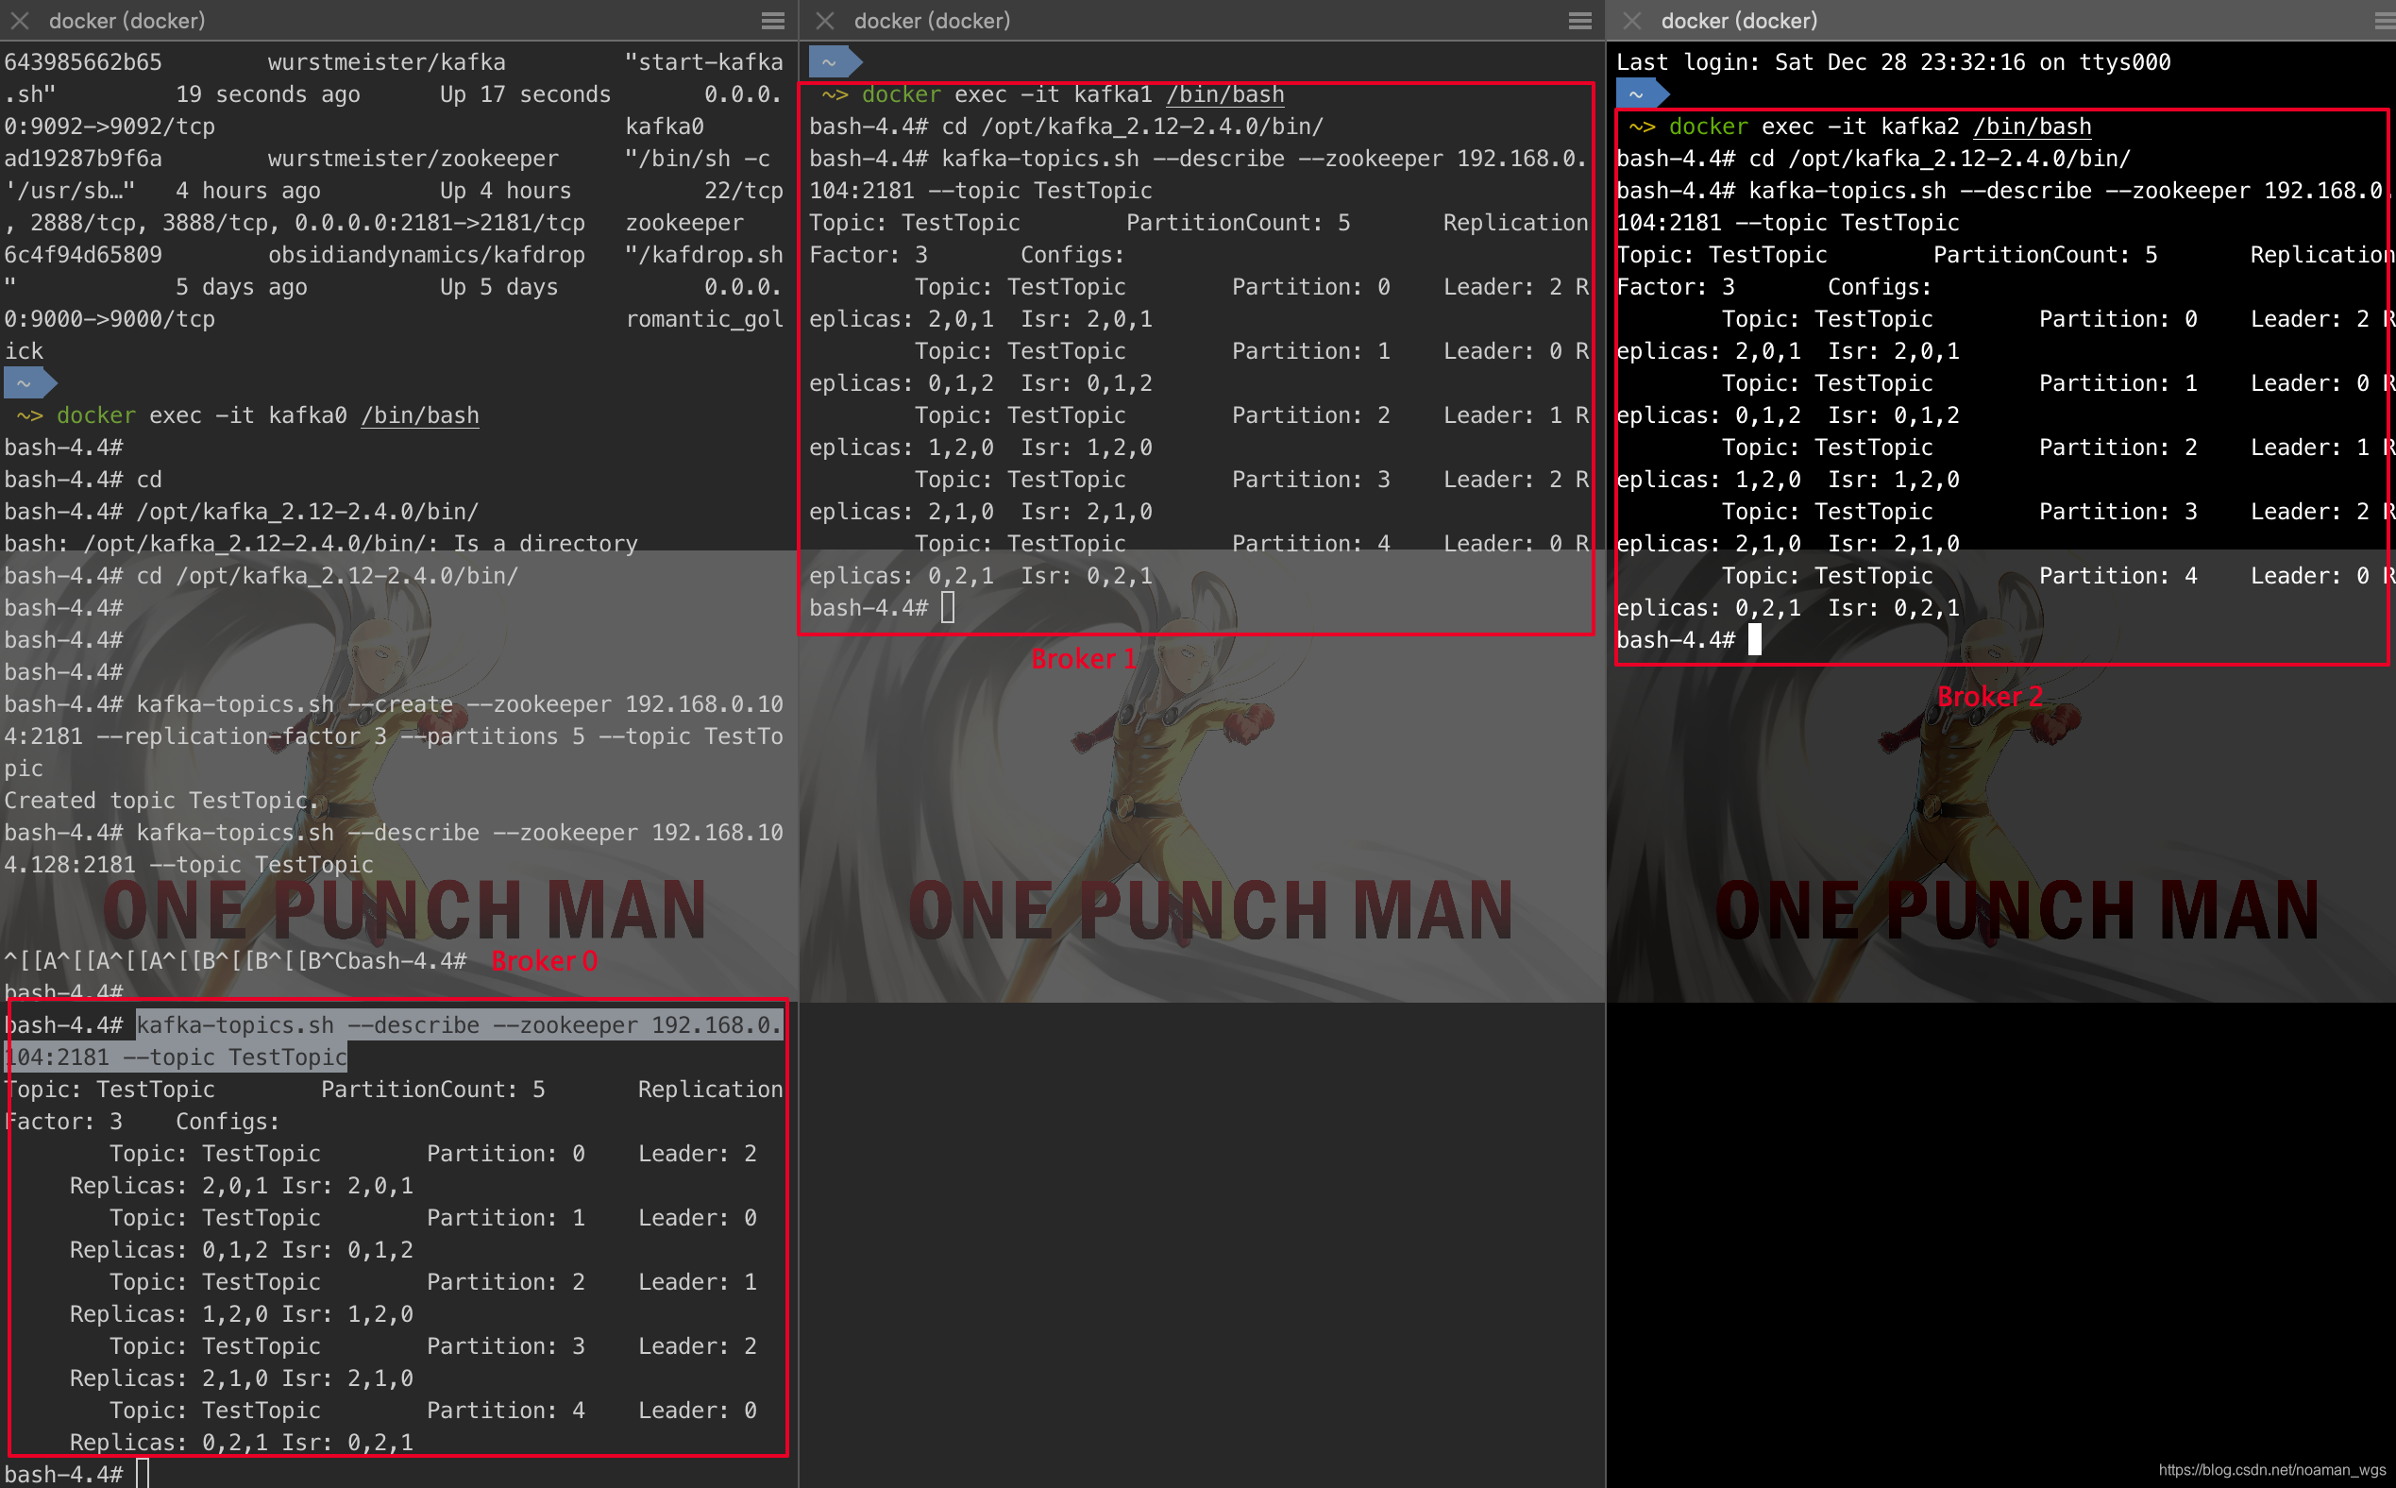Select the right pane title 'docker (docker)'
Viewport: 2396px width, 1488px height.
1739,21
